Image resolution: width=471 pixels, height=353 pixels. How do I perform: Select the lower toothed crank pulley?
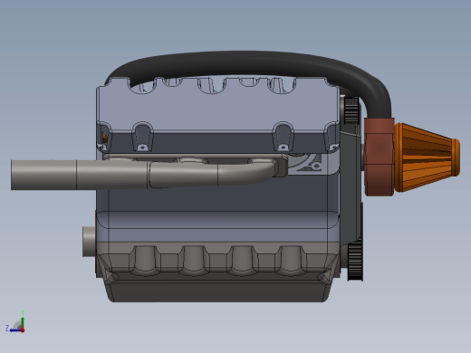point(355,259)
